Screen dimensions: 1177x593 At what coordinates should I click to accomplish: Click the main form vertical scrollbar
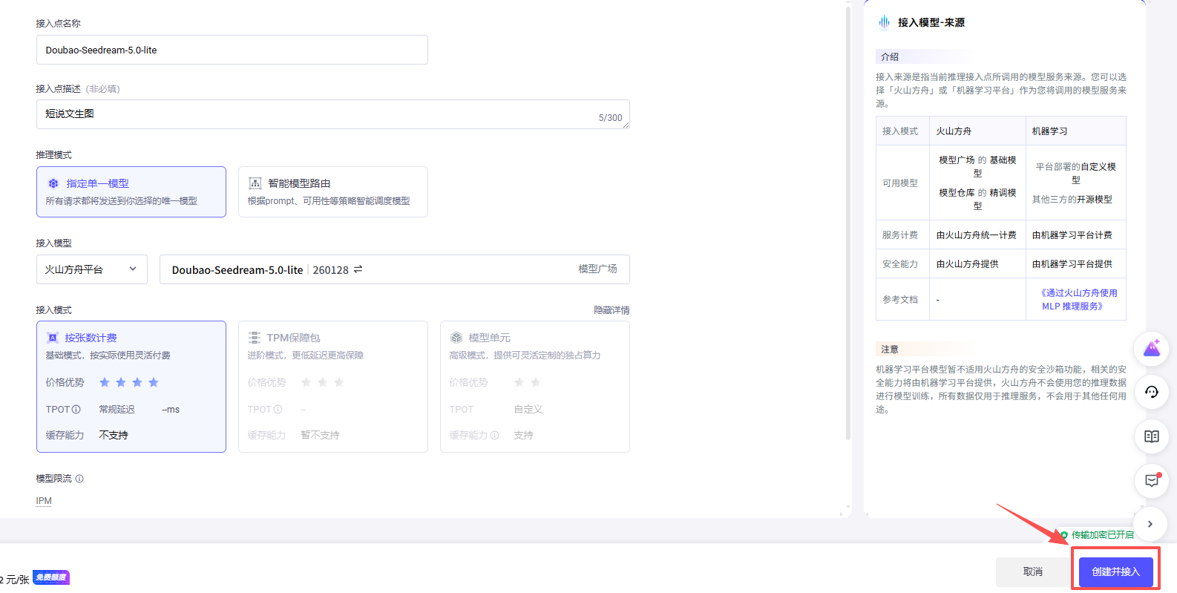tap(848, 223)
